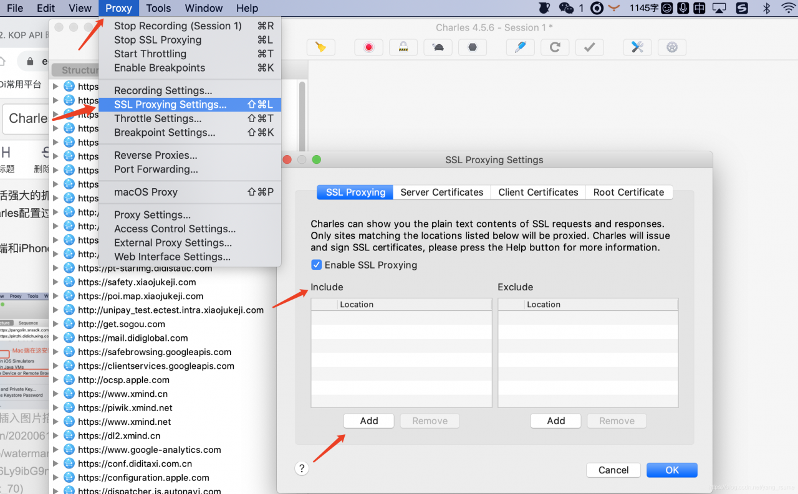Click the globe icon beside ocsp.apple.com
The image size is (798, 494).
[x=69, y=379]
